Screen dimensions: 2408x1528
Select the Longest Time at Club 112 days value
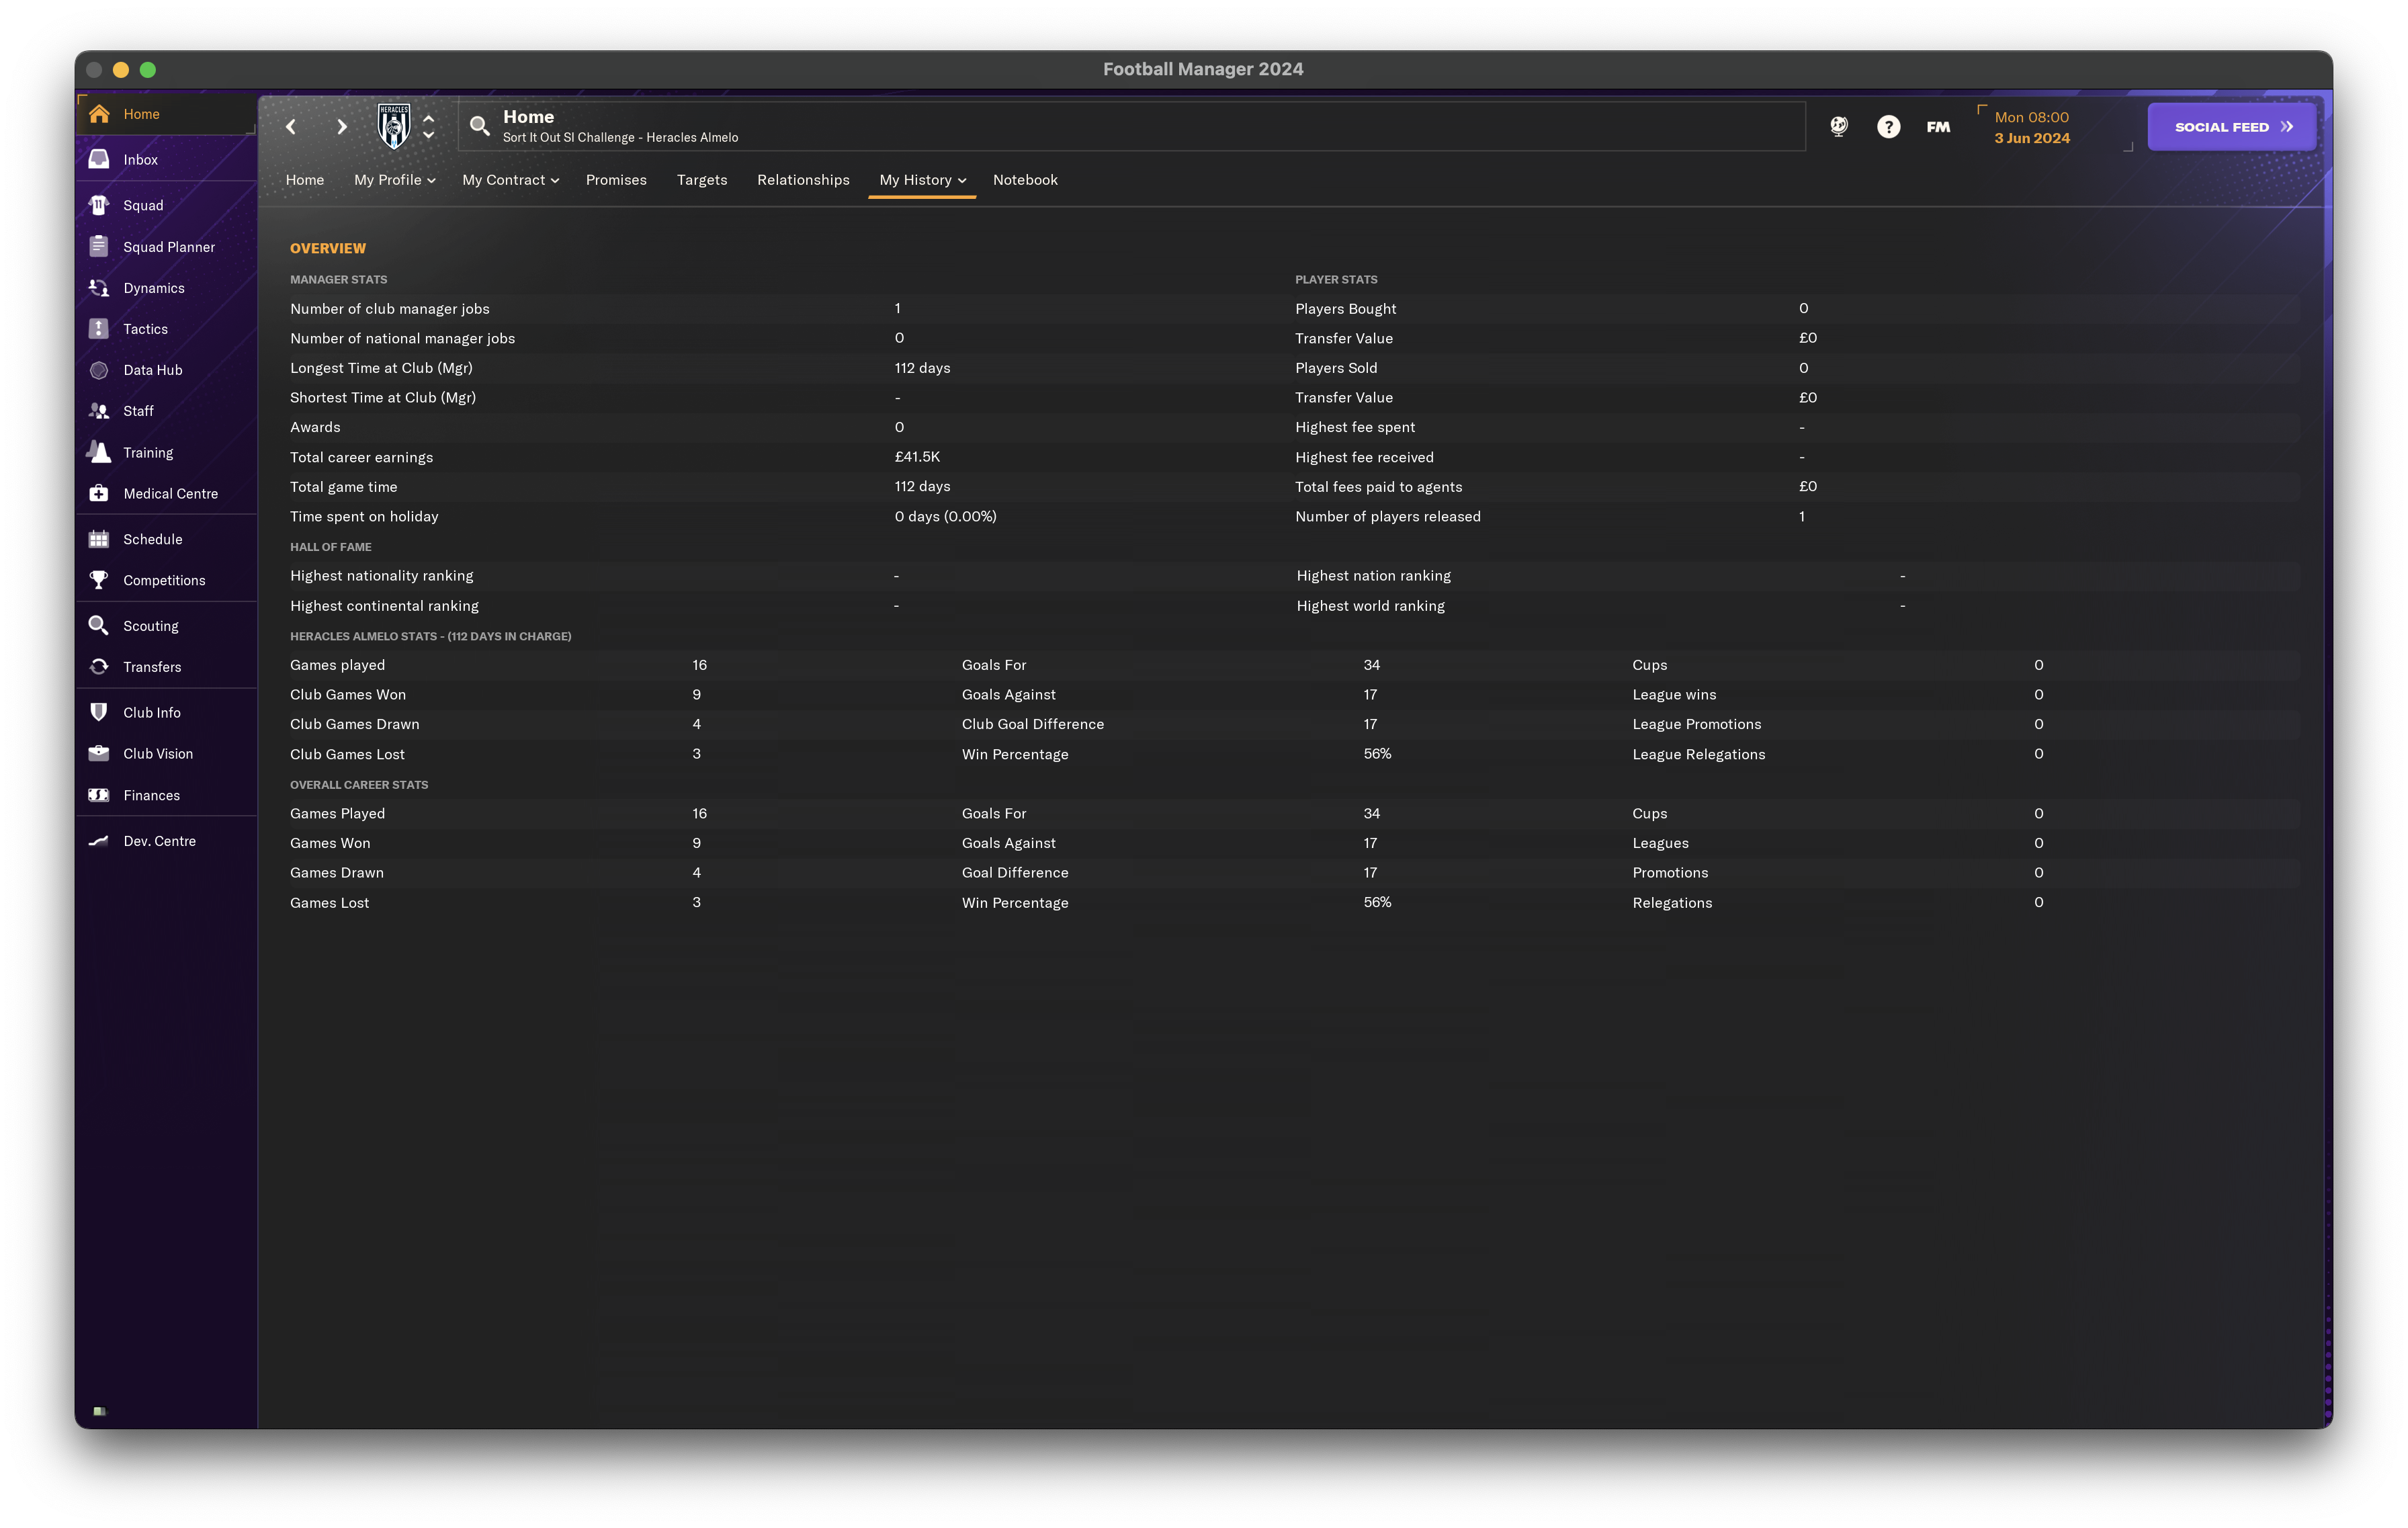[922, 367]
